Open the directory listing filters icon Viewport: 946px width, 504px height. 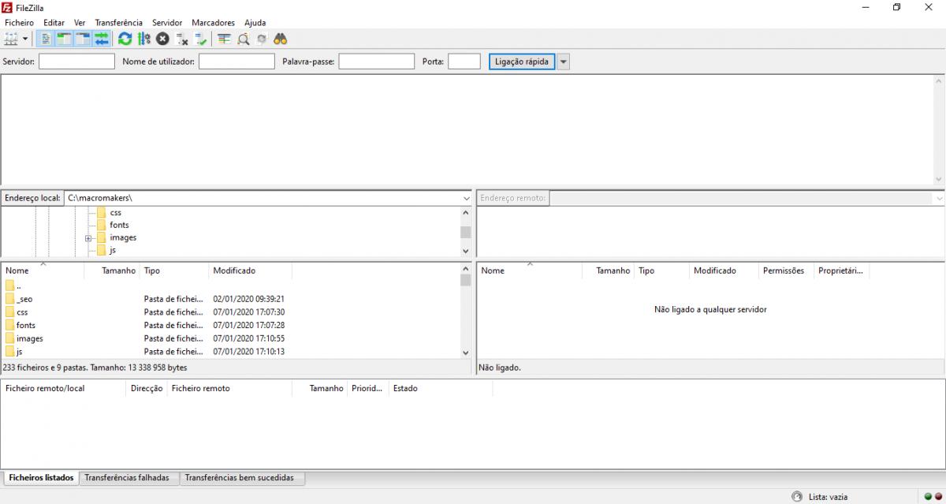click(224, 39)
